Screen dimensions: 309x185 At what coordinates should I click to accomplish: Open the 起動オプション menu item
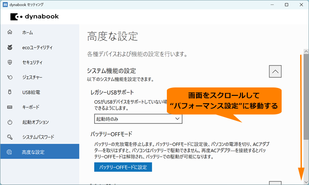point(40,122)
